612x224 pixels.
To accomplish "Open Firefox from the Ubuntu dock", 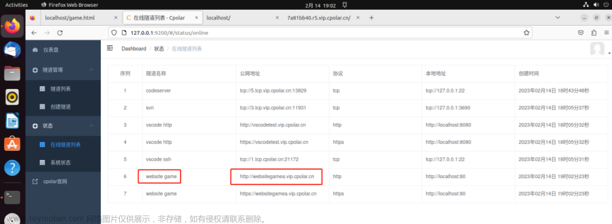I will (x=12, y=26).
